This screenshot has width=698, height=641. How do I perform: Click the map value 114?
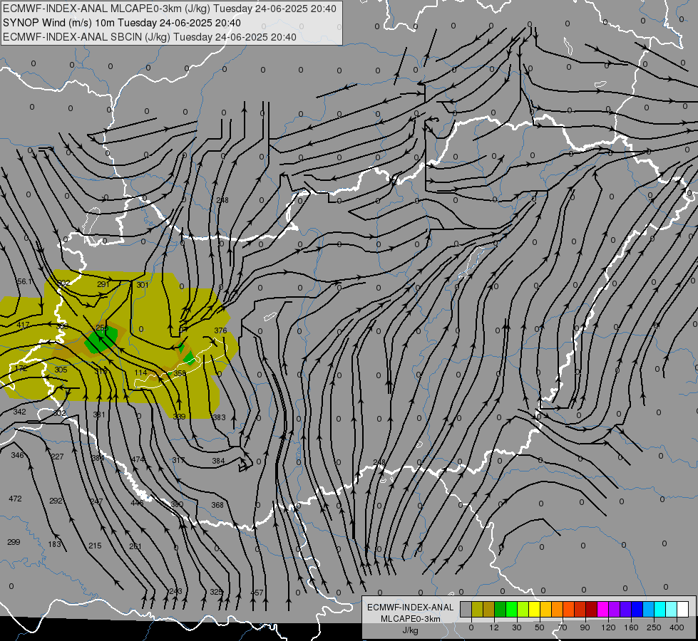(140, 372)
